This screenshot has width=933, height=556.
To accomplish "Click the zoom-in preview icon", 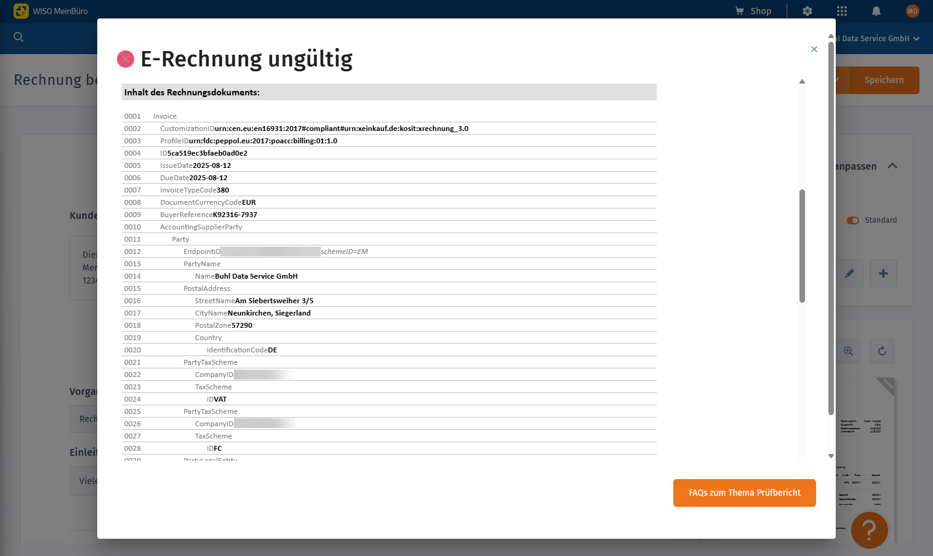I will (848, 351).
